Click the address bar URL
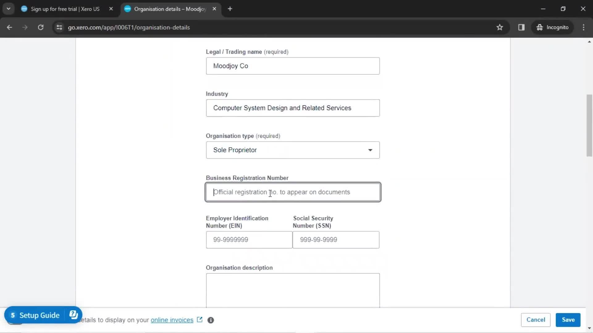This screenshot has width=593, height=333. 129,27
